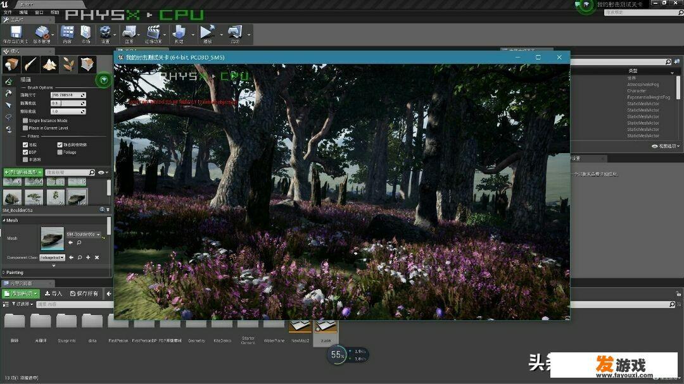
Task: Click the Launch gamepad toolbar icon
Action: (235, 33)
